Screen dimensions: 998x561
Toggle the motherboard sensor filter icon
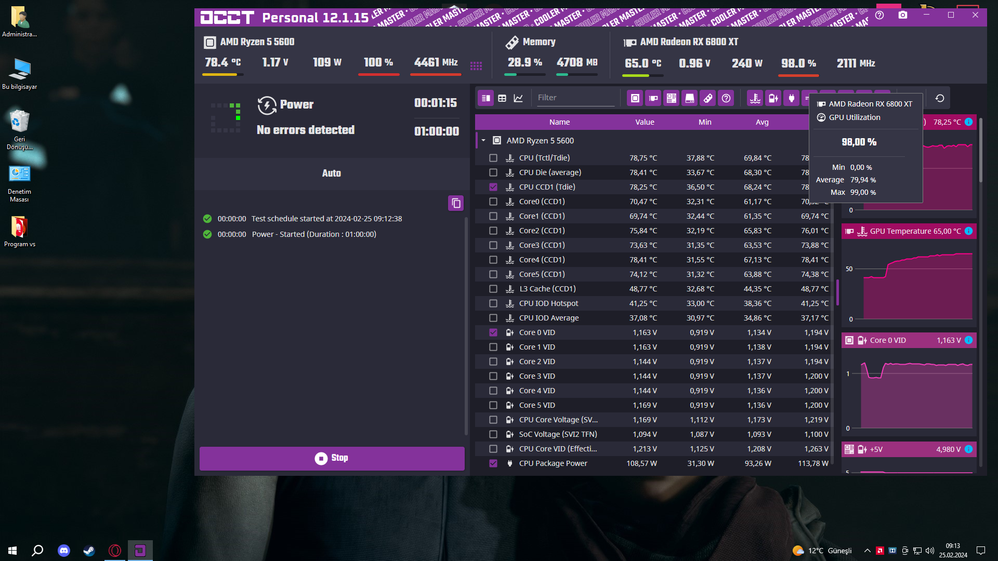(x=672, y=98)
